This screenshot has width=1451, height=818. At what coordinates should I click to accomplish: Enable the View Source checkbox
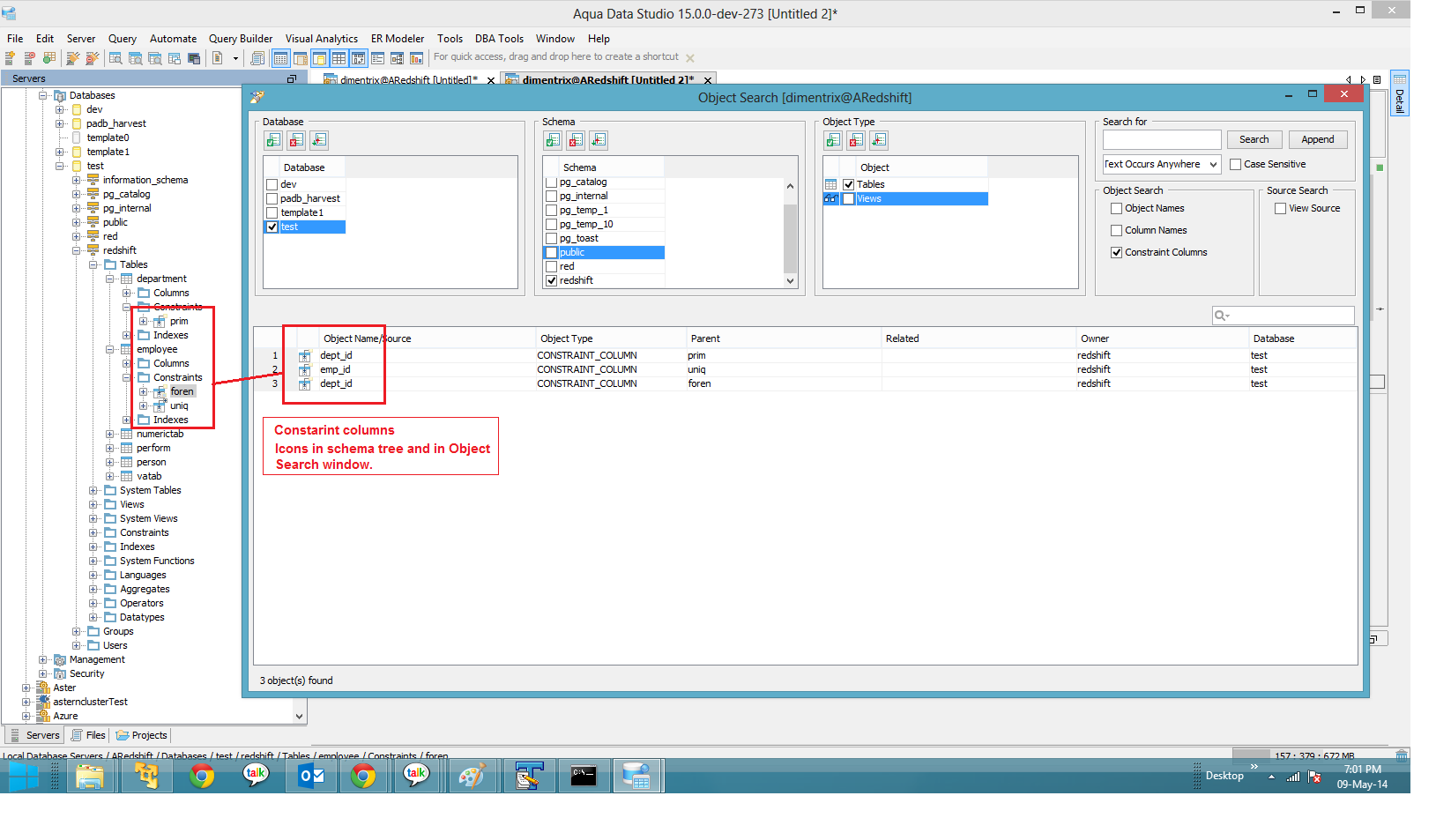tap(1280, 209)
